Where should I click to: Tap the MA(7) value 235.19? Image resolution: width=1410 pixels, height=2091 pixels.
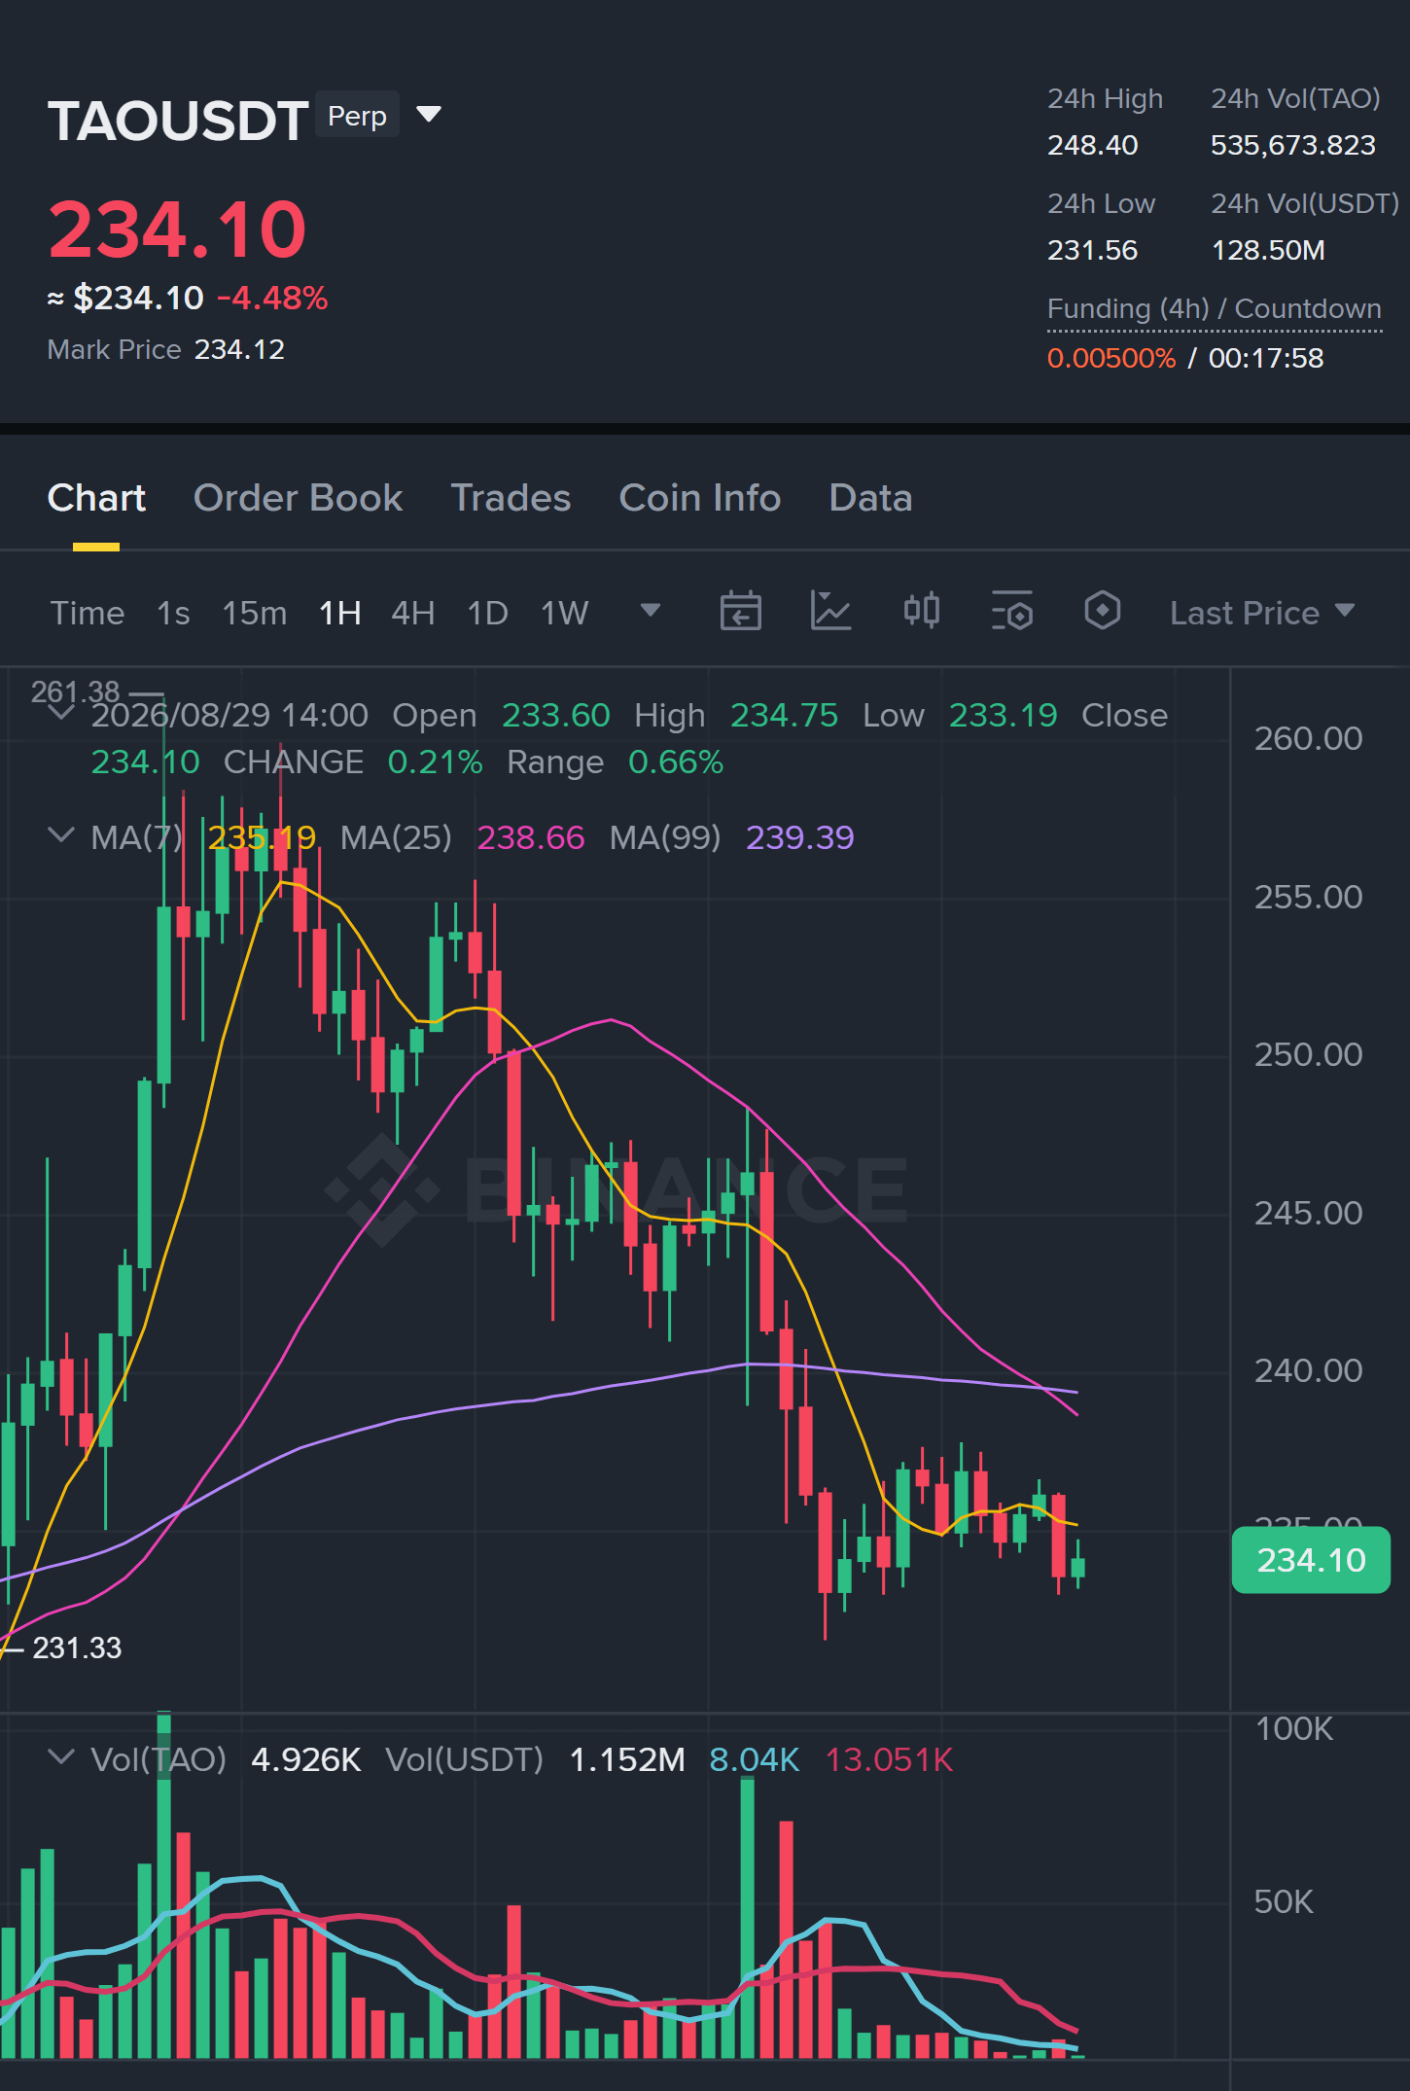coord(262,837)
